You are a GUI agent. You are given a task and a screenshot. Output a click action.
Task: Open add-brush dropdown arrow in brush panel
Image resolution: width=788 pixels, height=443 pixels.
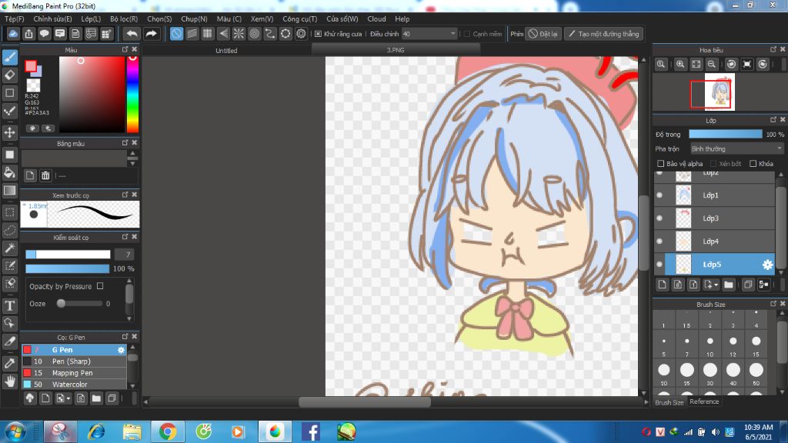[68, 399]
